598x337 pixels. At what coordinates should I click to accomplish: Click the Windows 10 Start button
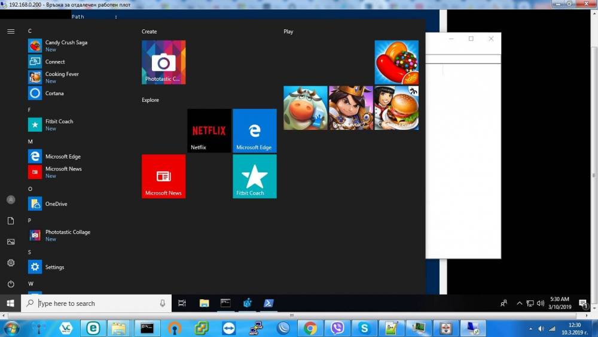[10, 303]
